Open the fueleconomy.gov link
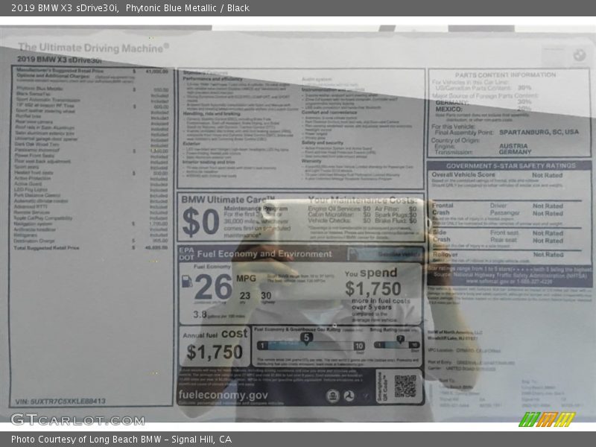The image size is (596, 447). 223,396
